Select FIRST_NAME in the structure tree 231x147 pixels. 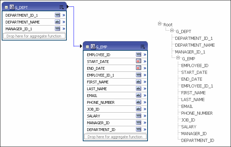pos(193,93)
